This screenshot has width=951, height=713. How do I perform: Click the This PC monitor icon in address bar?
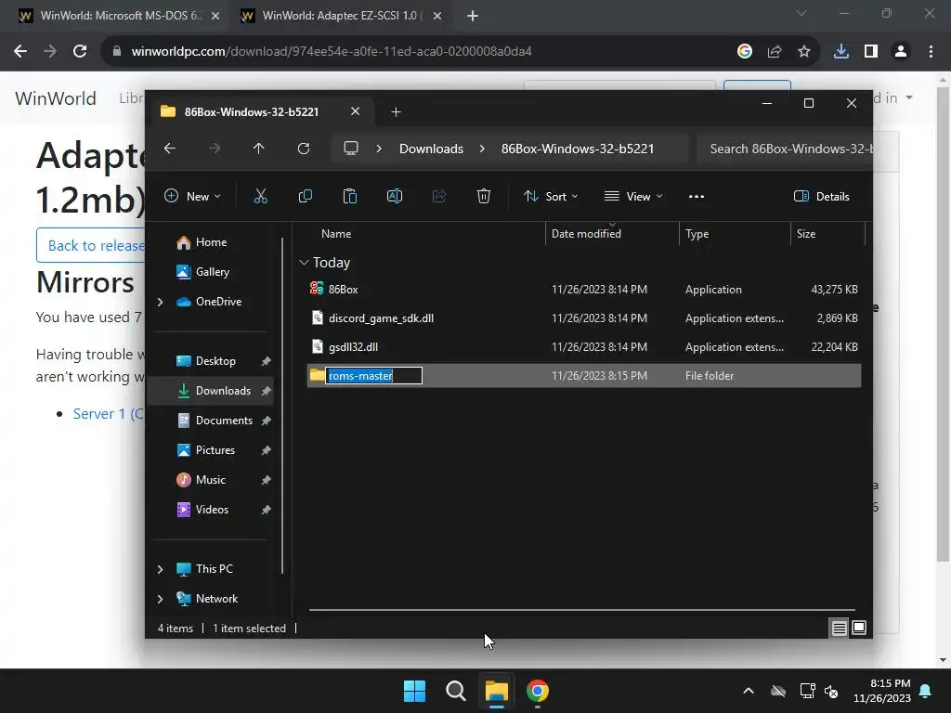350,149
